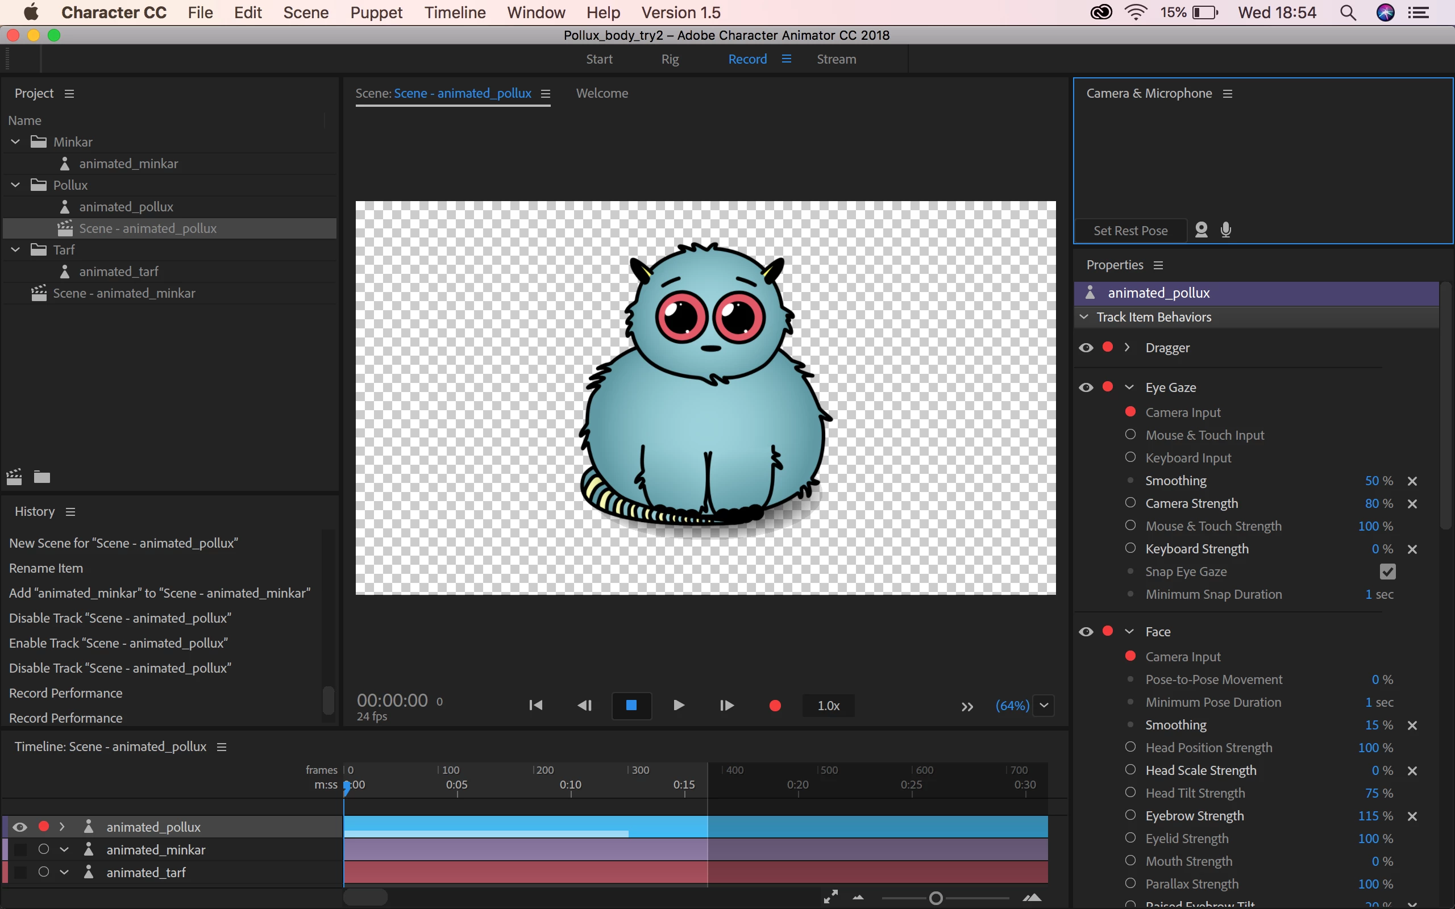The height and width of the screenshot is (909, 1455).
Task: Start recording with the red Record button
Action: 775,705
